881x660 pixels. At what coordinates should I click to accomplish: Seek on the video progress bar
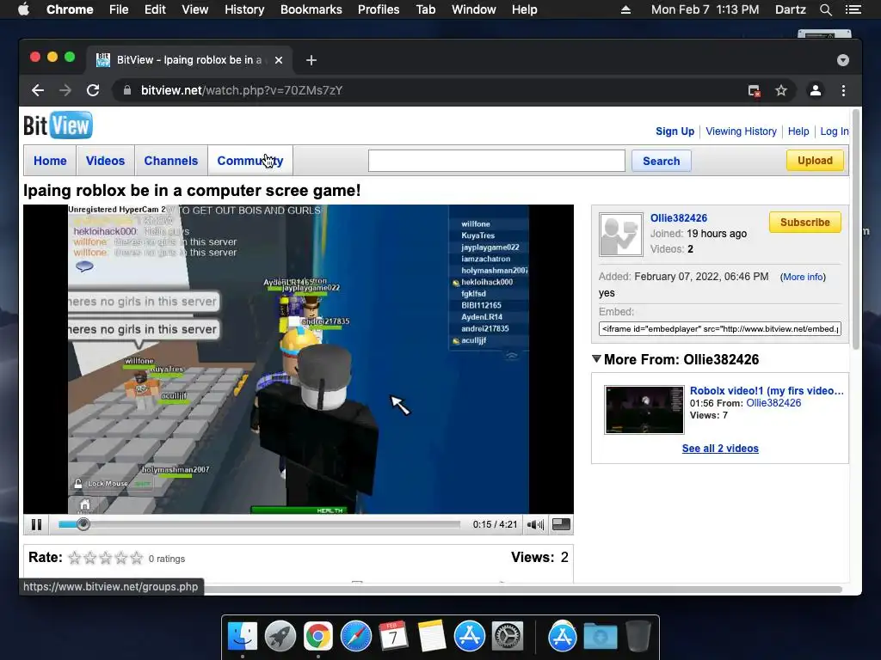pos(260,524)
